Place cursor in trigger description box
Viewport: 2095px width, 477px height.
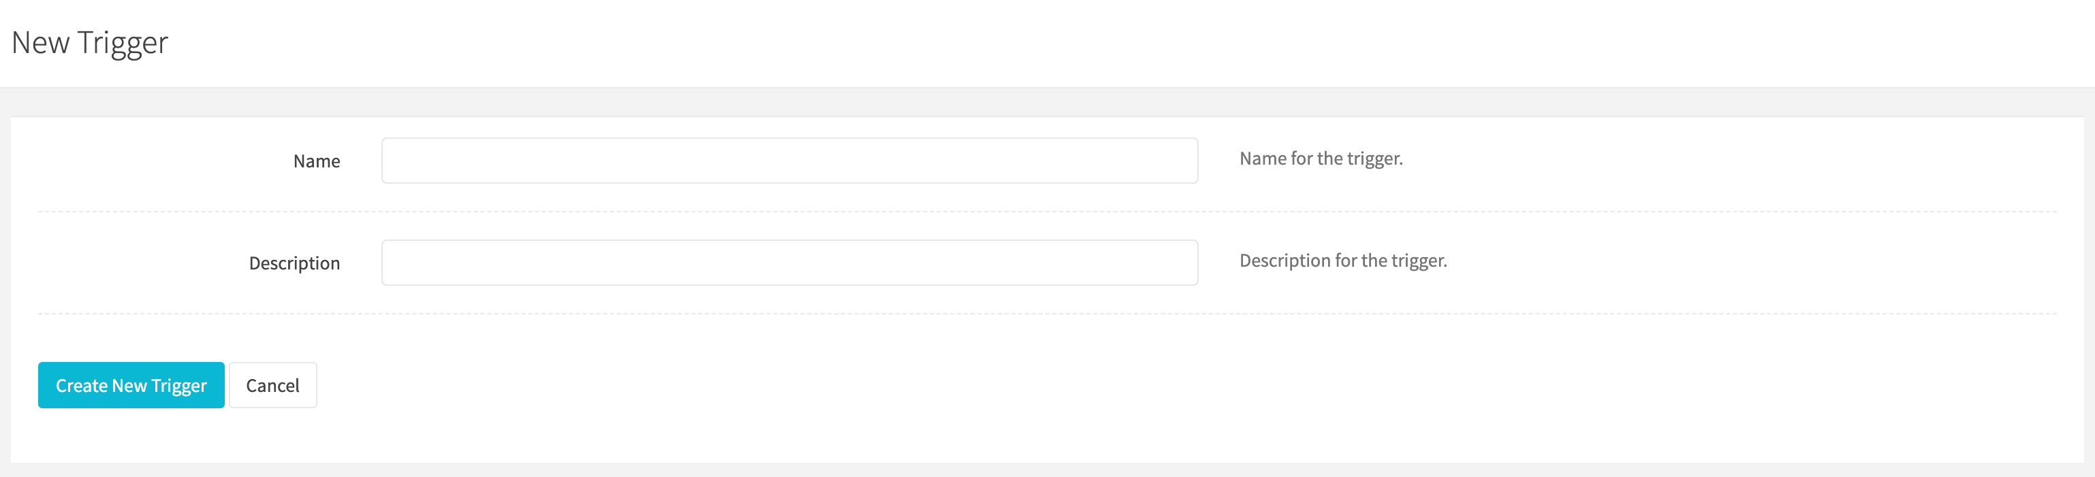click(x=789, y=263)
